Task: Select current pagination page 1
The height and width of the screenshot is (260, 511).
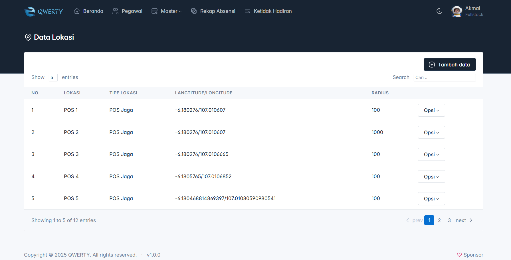Action: 429,220
